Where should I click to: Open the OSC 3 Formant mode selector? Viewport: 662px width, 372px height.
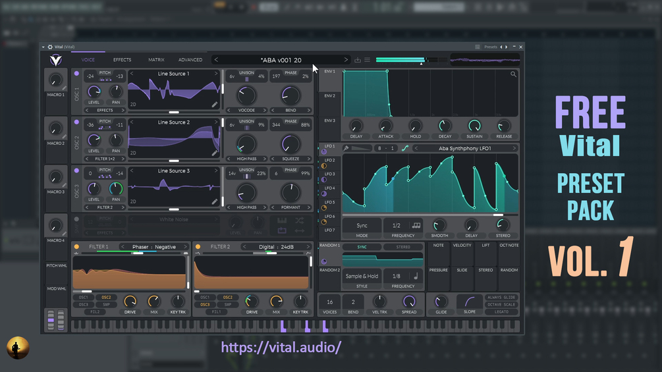pos(290,207)
